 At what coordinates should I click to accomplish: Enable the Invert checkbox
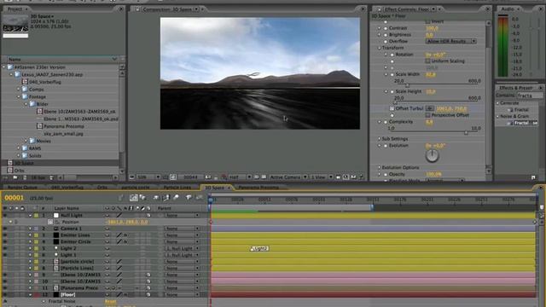click(427, 21)
